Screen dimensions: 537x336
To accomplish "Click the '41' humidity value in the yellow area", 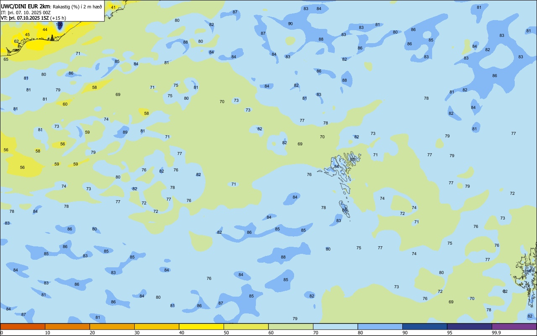I will click(113, 7).
